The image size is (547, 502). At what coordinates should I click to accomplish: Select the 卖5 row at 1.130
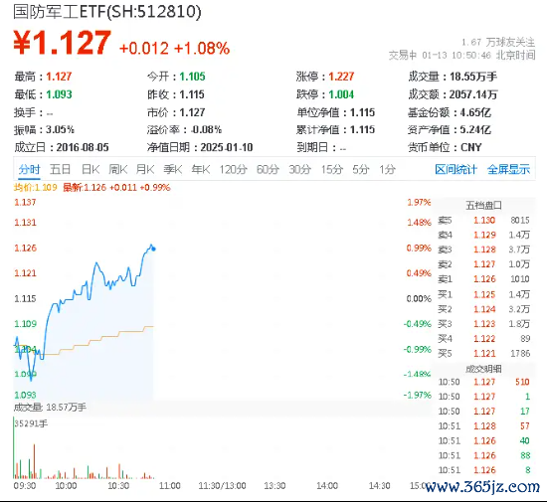pyautogui.click(x=484, y=221)
